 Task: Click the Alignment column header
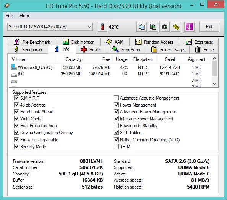[x=196, y=59]
